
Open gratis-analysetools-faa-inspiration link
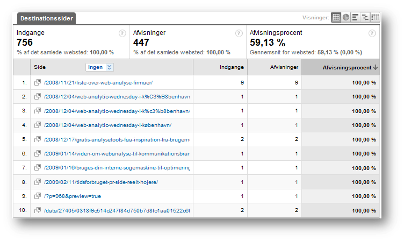(117, 139)
